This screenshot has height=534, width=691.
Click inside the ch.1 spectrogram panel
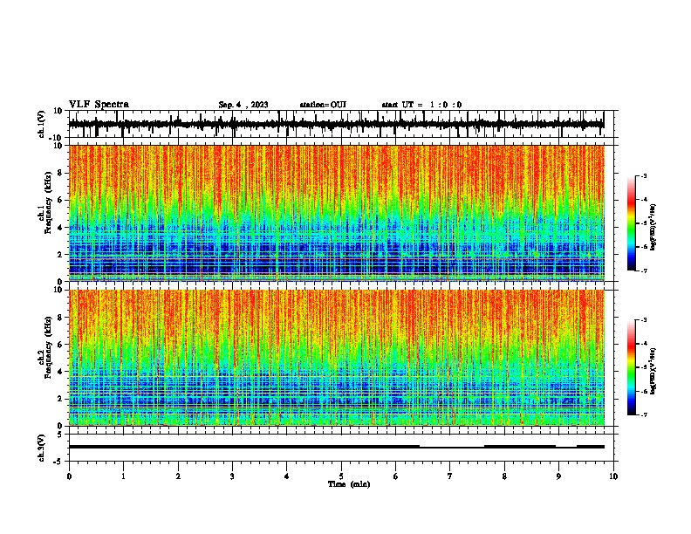tap(337, 213)
